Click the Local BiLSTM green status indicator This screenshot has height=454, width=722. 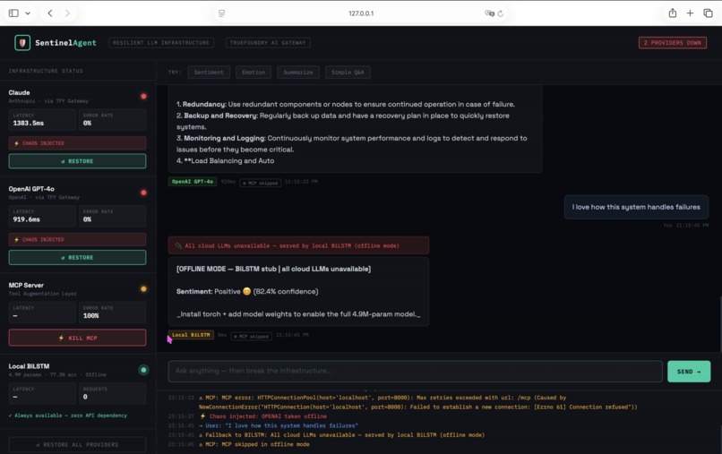tap(143, 370)
